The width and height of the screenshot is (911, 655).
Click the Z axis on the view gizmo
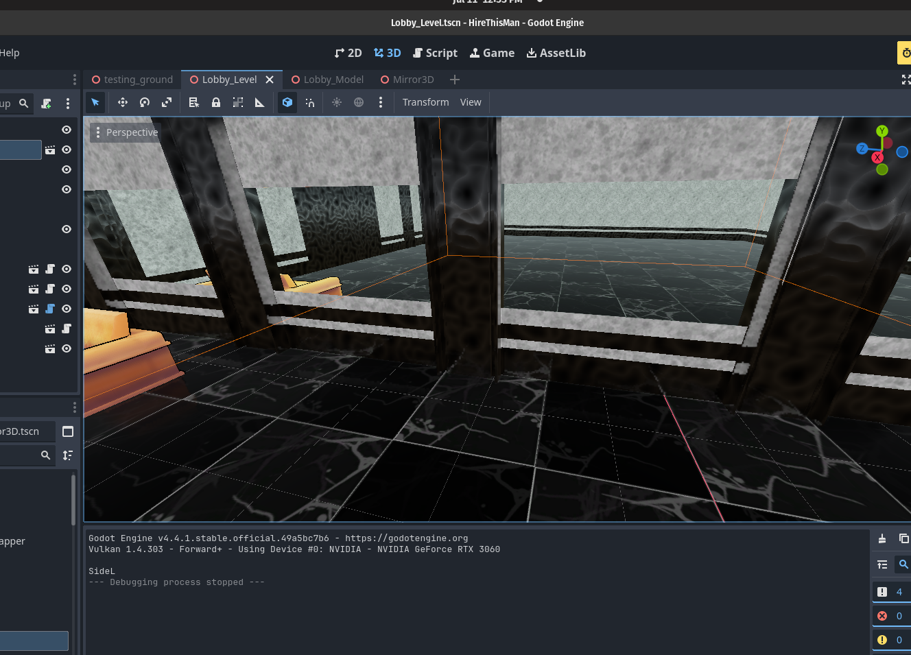pyautogui.click(x=862, y=149)
